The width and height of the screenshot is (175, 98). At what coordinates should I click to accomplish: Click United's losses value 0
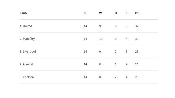127,26
